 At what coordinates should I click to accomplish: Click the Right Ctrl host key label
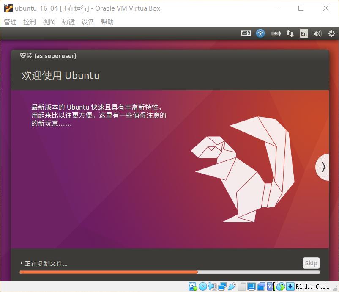point(312,286)
